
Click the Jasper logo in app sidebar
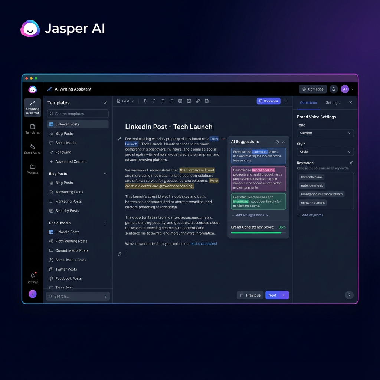(33, 89)
